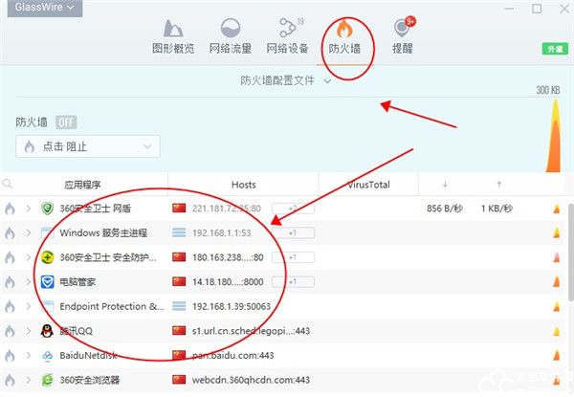This screenshot has height=397, width=574.
Task: Click the 腾讯QQ penguin icon
Action: tap(47, 331)
